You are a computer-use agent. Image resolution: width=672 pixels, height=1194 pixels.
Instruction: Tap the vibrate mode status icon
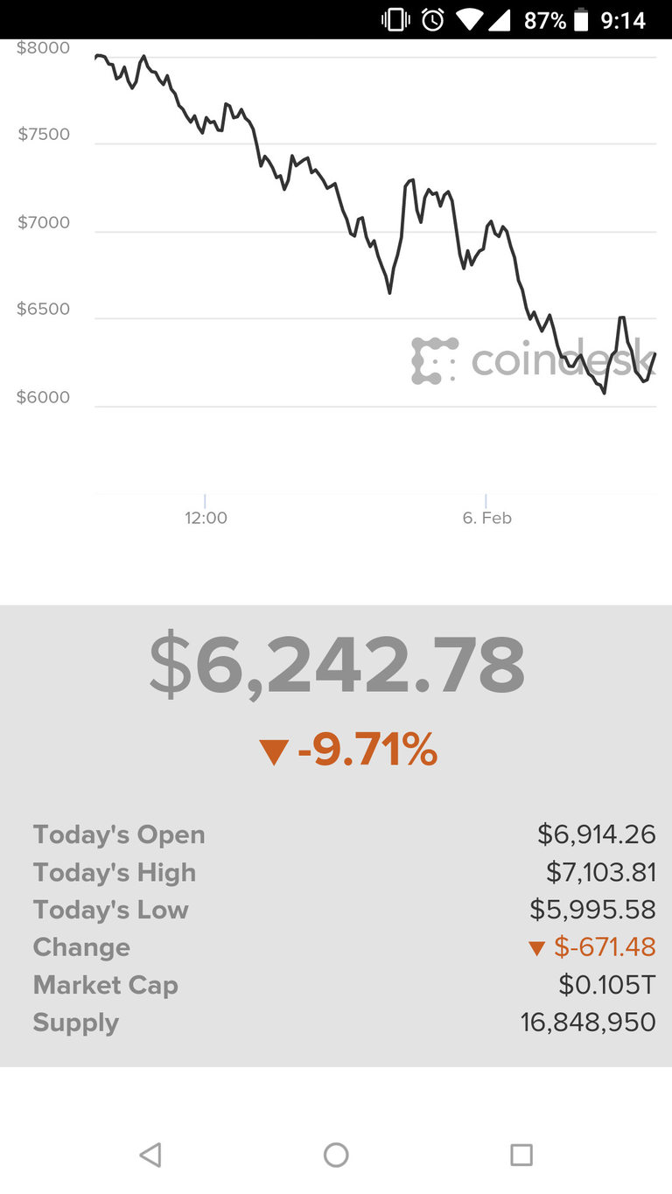[x=395, y=19]
